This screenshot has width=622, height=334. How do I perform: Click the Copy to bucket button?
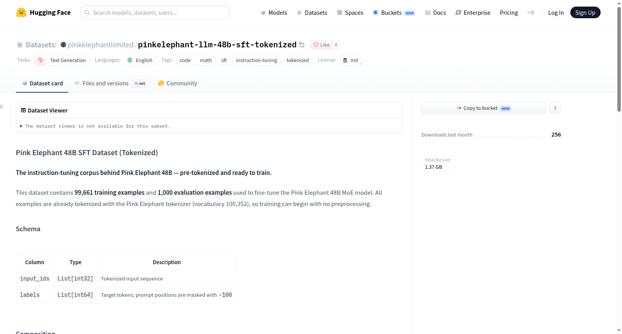click(x=484, y=108)
